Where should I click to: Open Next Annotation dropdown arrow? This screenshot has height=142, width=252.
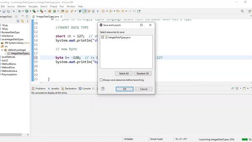tap(107, 11)
